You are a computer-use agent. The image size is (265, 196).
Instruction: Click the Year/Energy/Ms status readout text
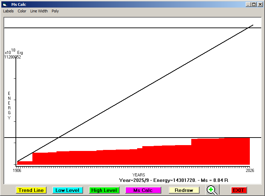[174, 180]
